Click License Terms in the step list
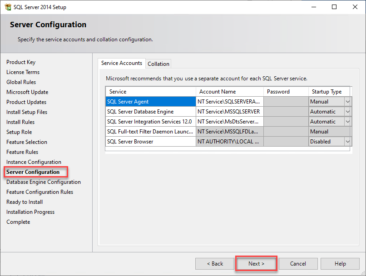 (x=23, y=72)
